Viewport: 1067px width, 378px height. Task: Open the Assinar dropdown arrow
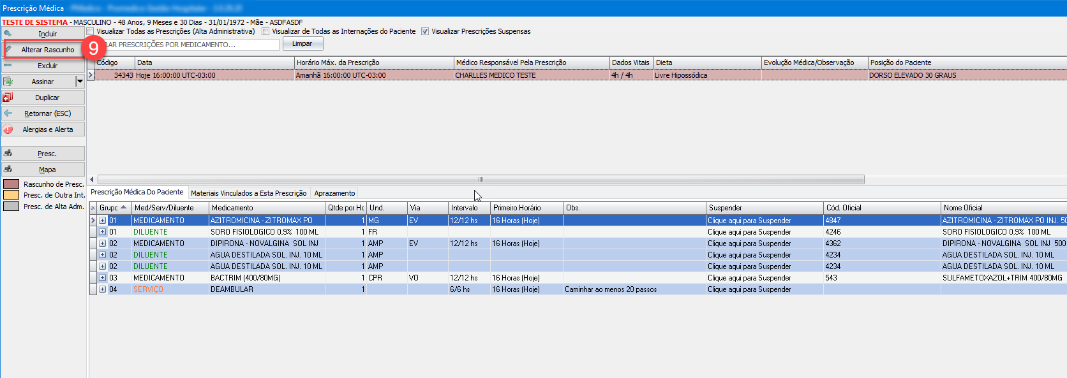pos(80,82)
